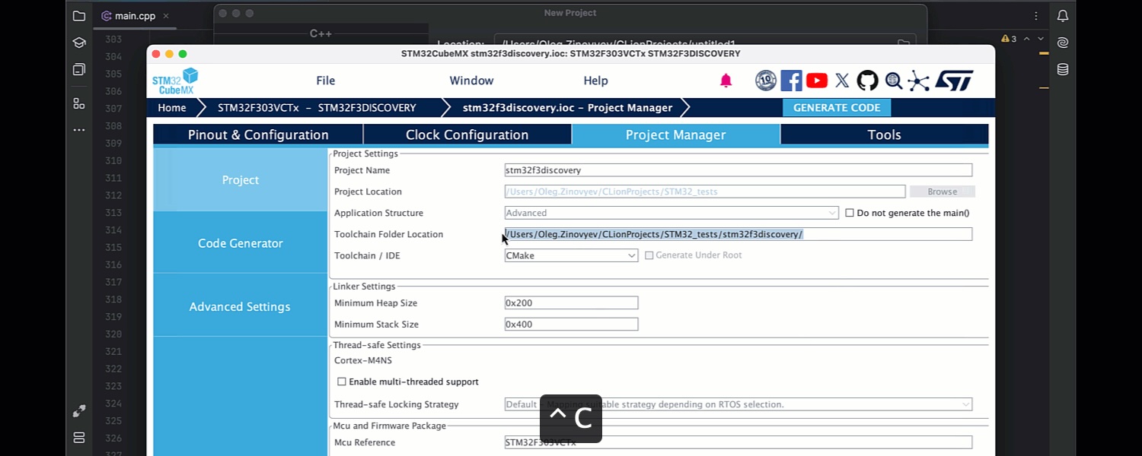Switch to the Clock Configuration tab
The image size is (1142, 456).
(467, 135)
